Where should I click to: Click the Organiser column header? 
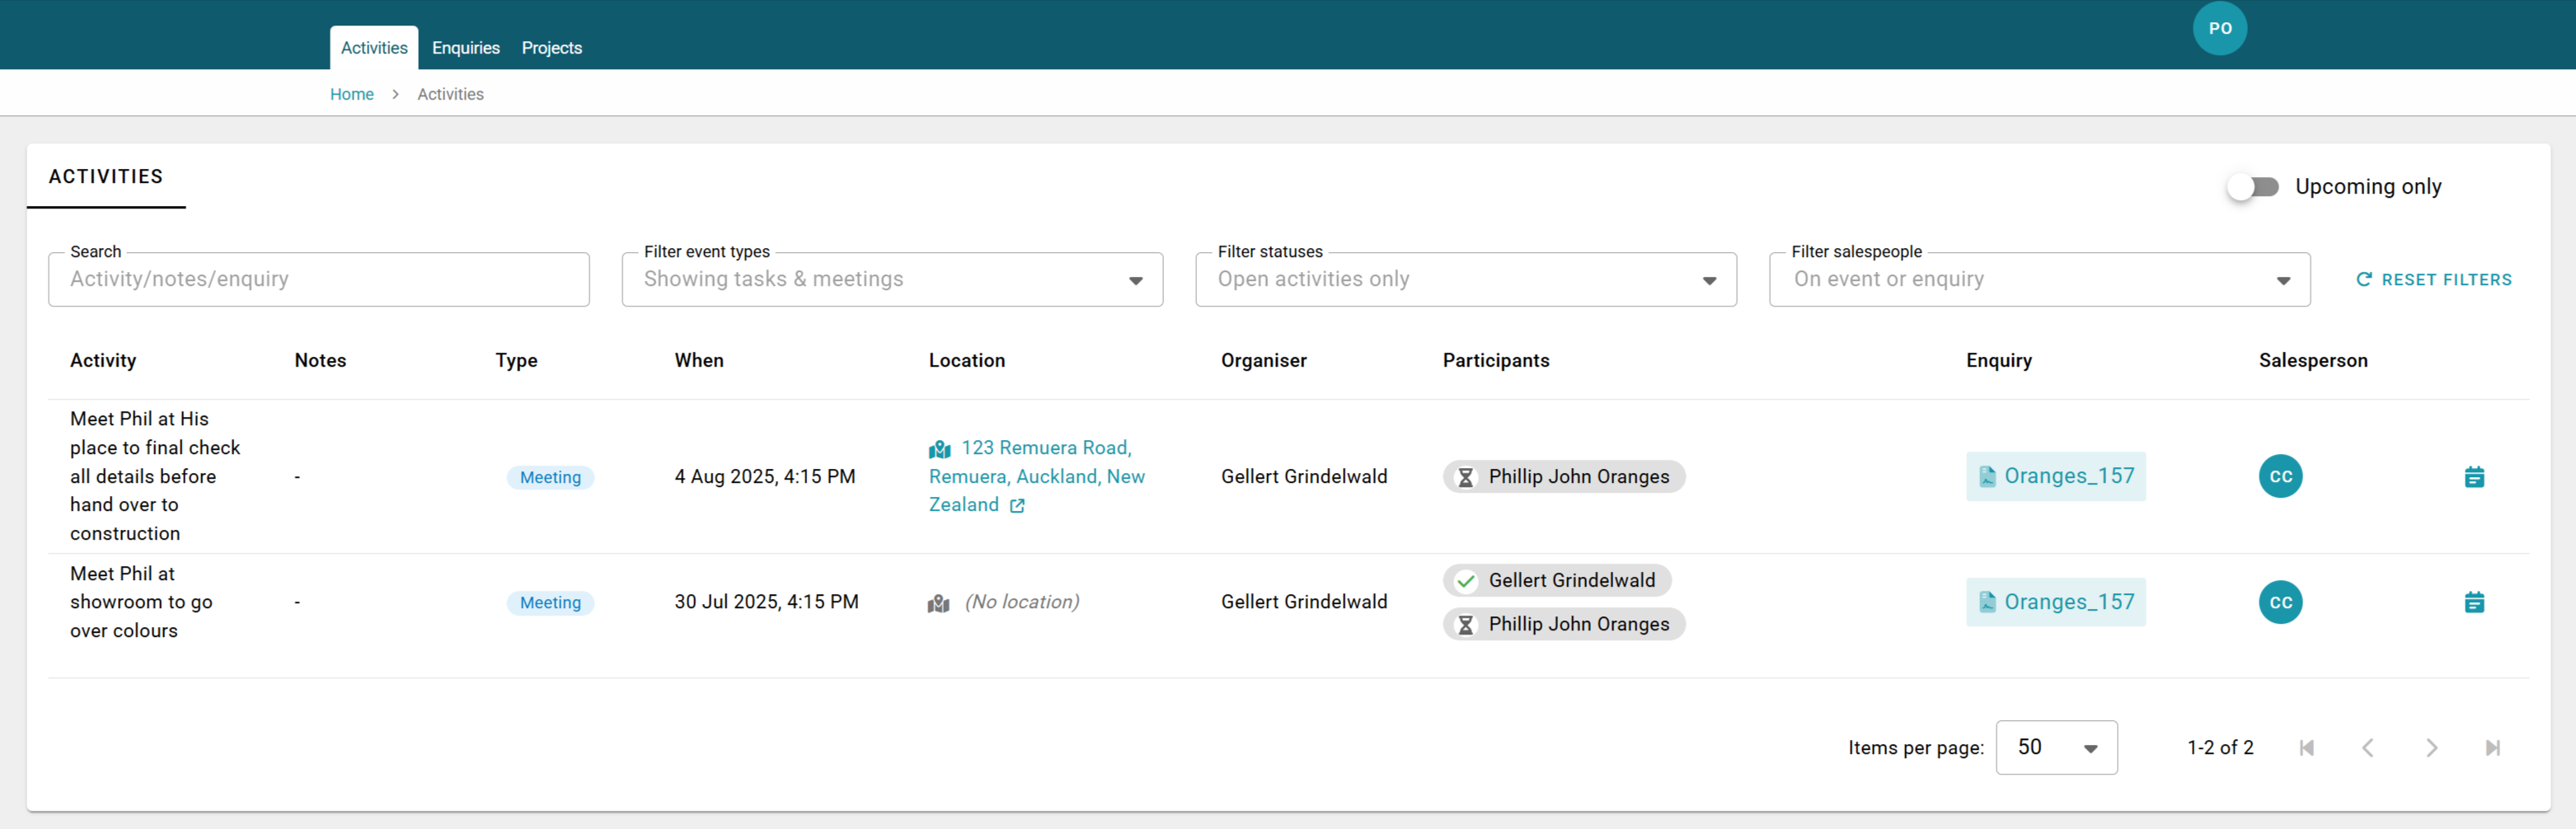pos(1263,360)
